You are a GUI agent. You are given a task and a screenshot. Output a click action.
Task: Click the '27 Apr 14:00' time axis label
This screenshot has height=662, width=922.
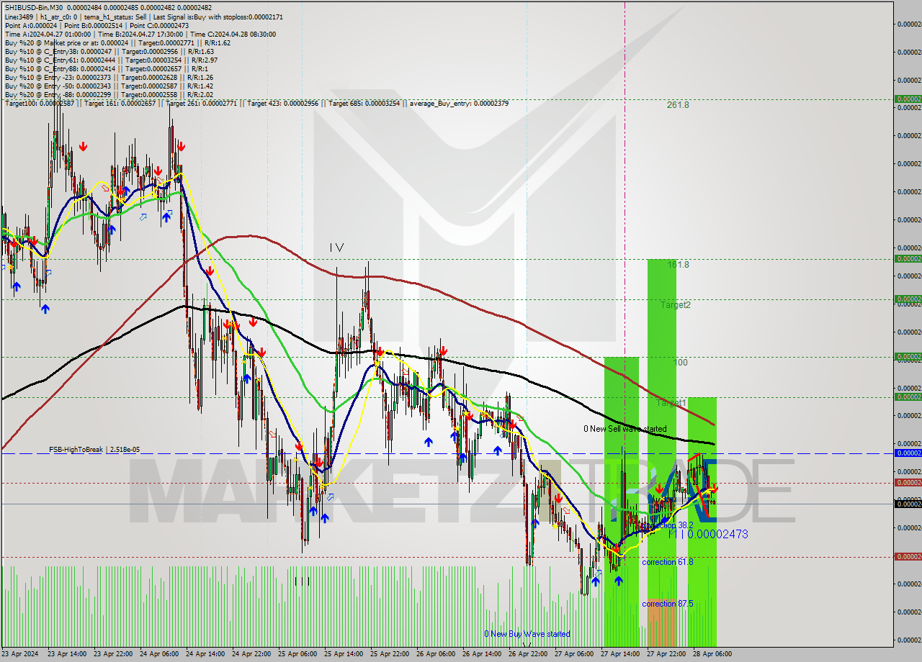click(x=621, y=654)
